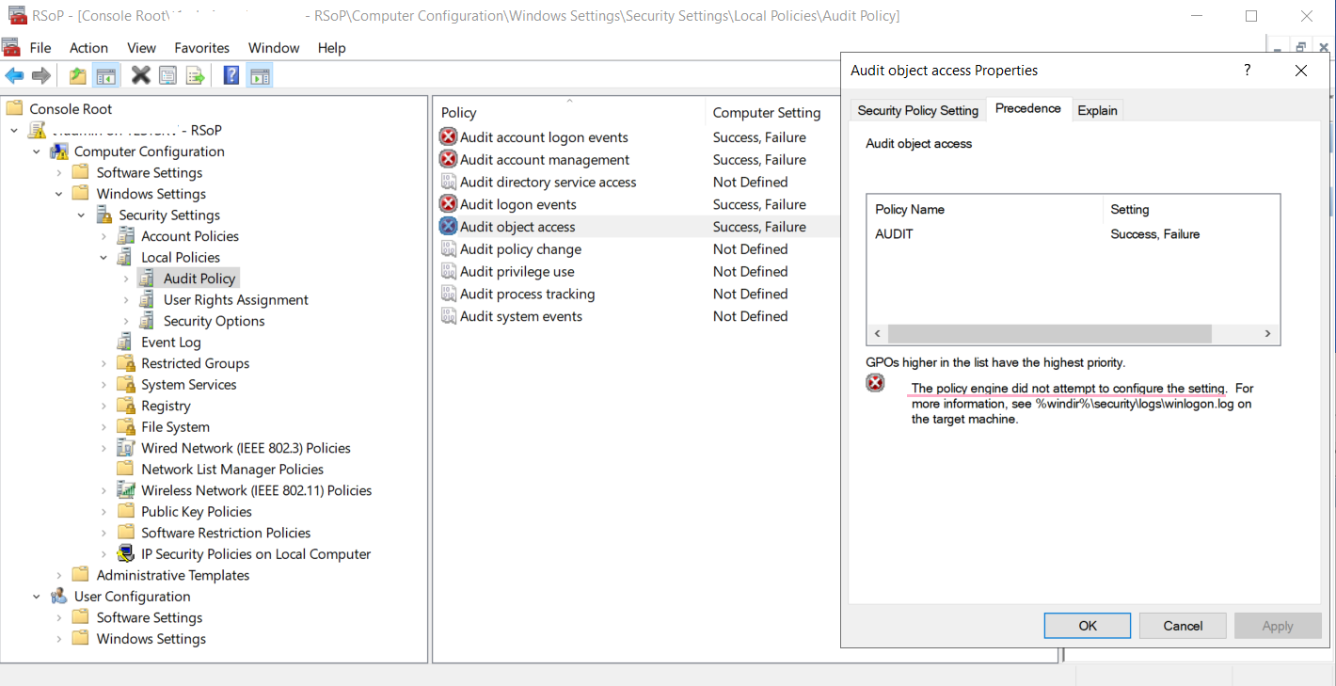Click the icon beside Audit object access
This screenshot has height=686, width=1336.
[x=448, y=227]
